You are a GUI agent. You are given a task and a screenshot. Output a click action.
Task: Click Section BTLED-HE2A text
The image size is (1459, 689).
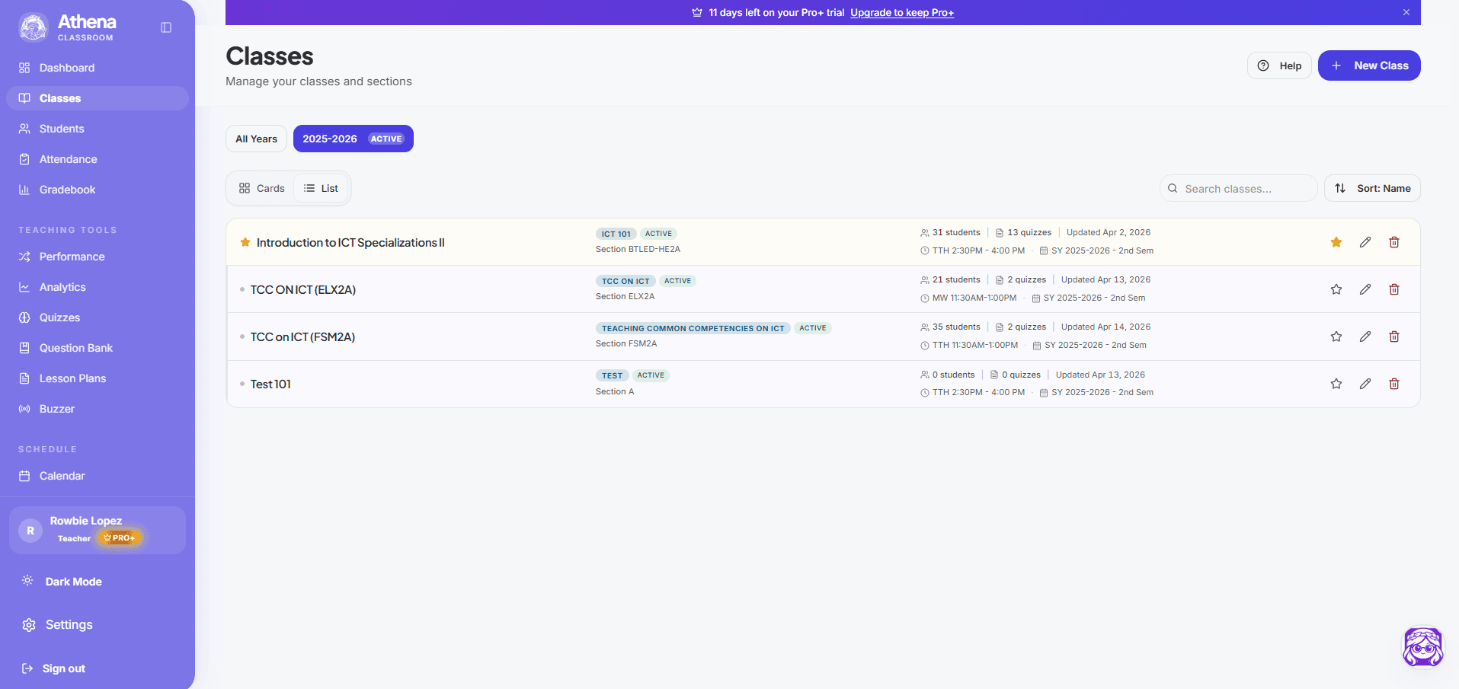tap(638, 249)
